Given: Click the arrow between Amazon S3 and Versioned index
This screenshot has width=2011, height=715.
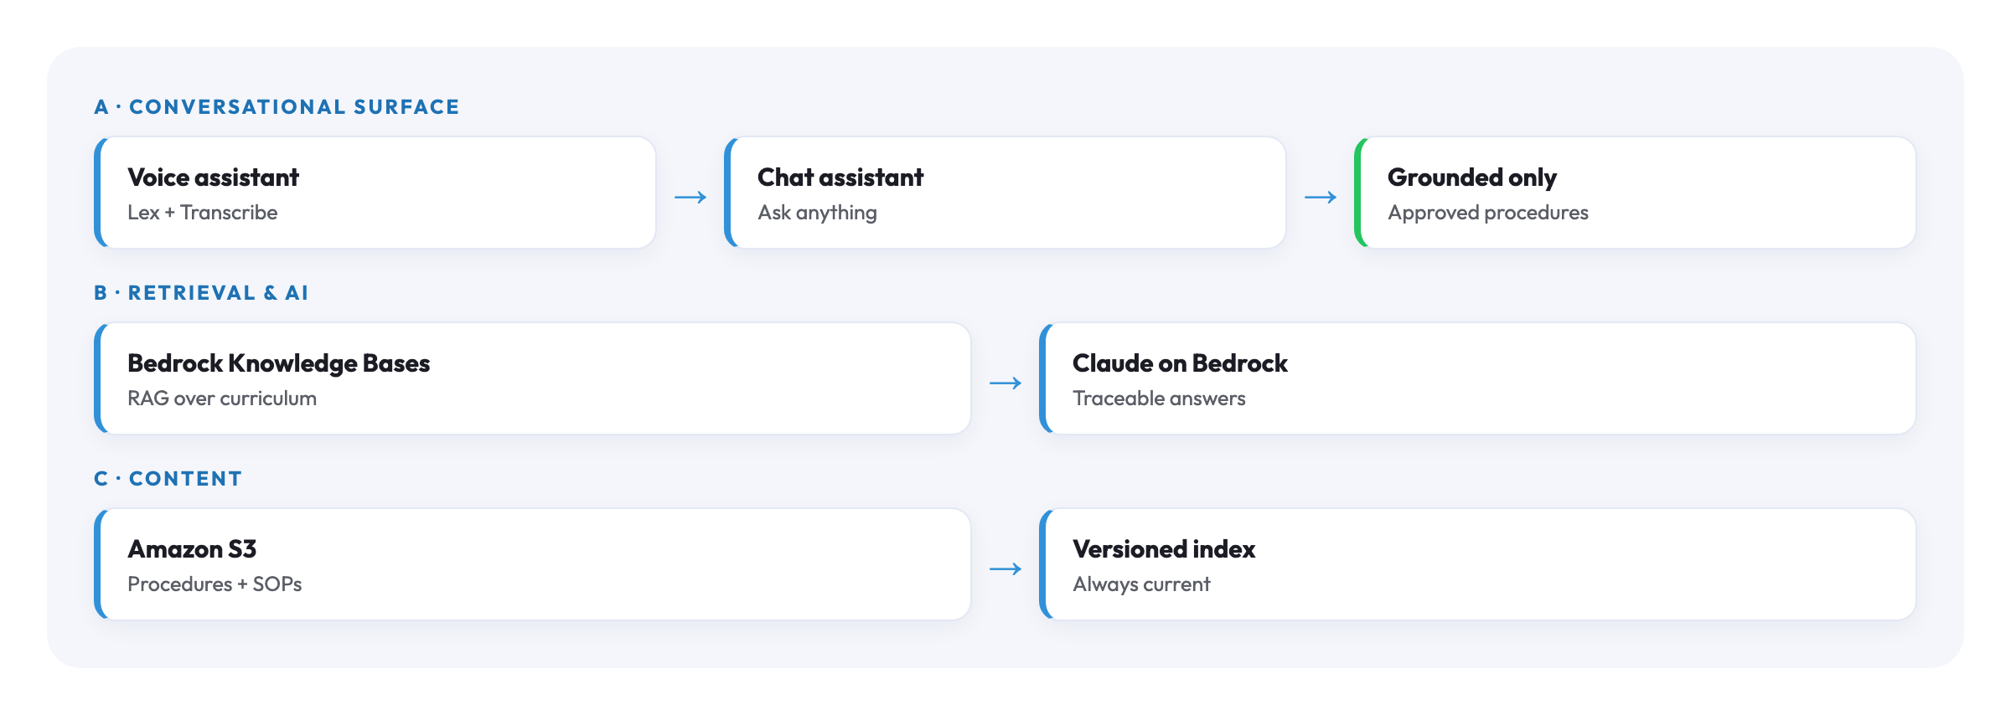Looking at the screenshot, I should [x=1005, y=569].
